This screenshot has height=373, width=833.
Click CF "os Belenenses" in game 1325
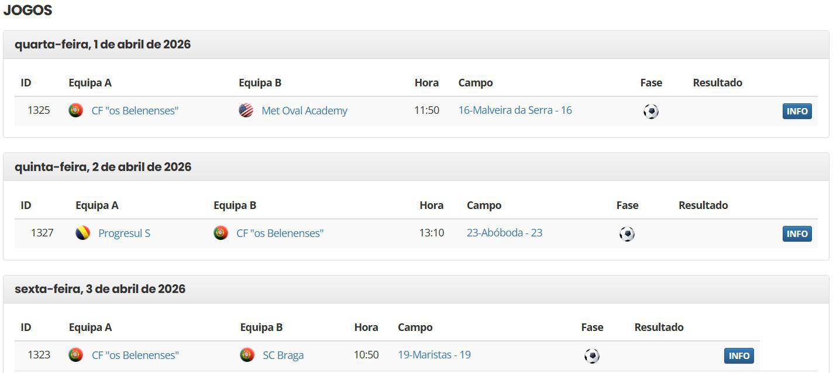point(135,110)
